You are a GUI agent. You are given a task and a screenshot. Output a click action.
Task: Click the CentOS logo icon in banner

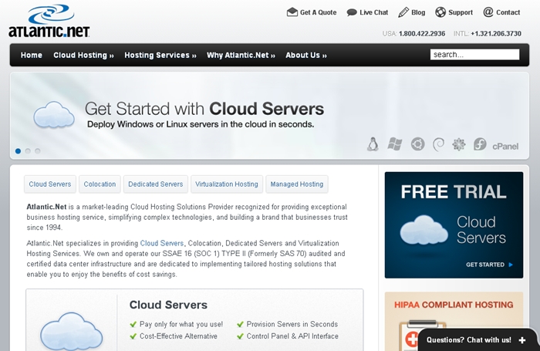coord(459,144)
